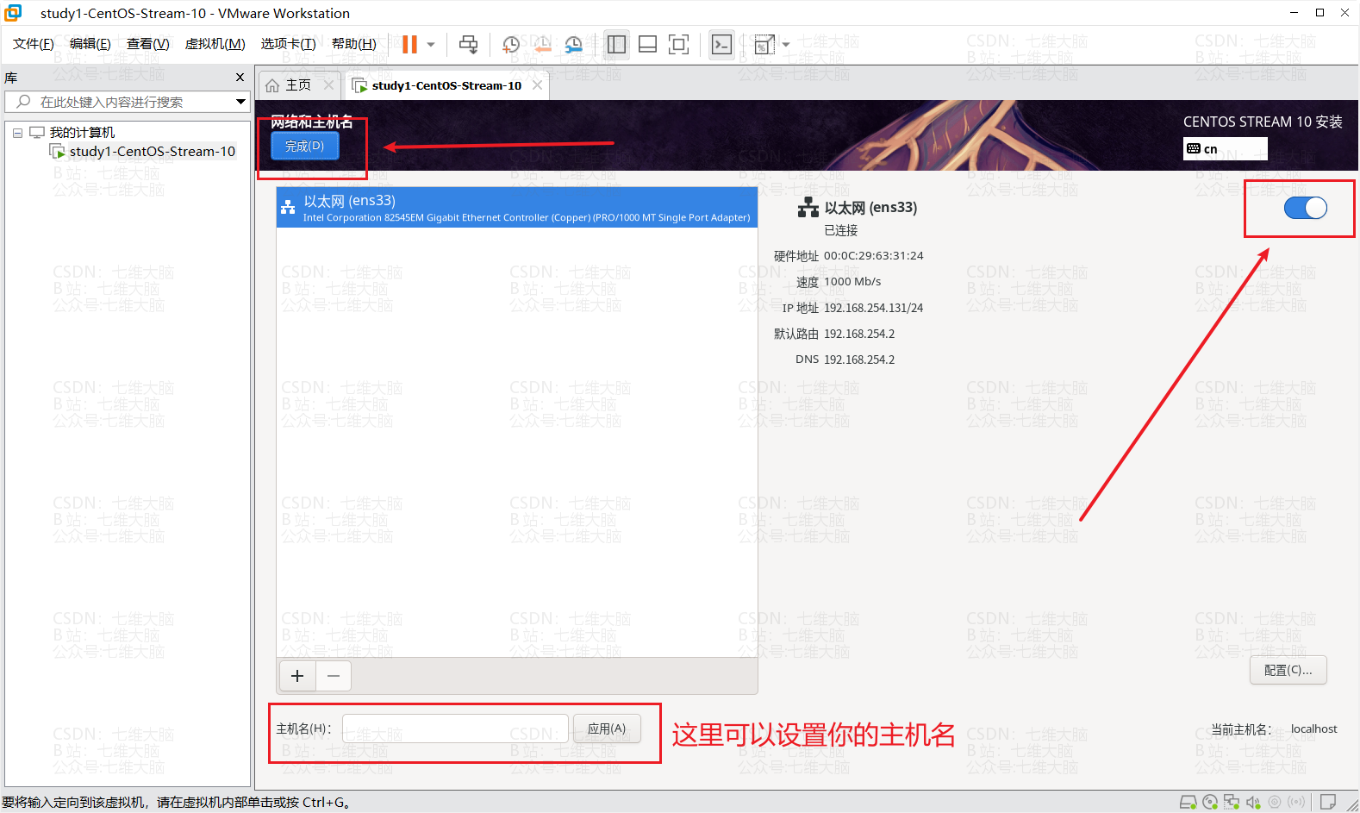
Task: Open the 编辑(E) menu
Action: pos(90,44)
